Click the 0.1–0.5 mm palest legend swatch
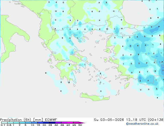The height and width of the screenshot is (126, 164). 4,123
